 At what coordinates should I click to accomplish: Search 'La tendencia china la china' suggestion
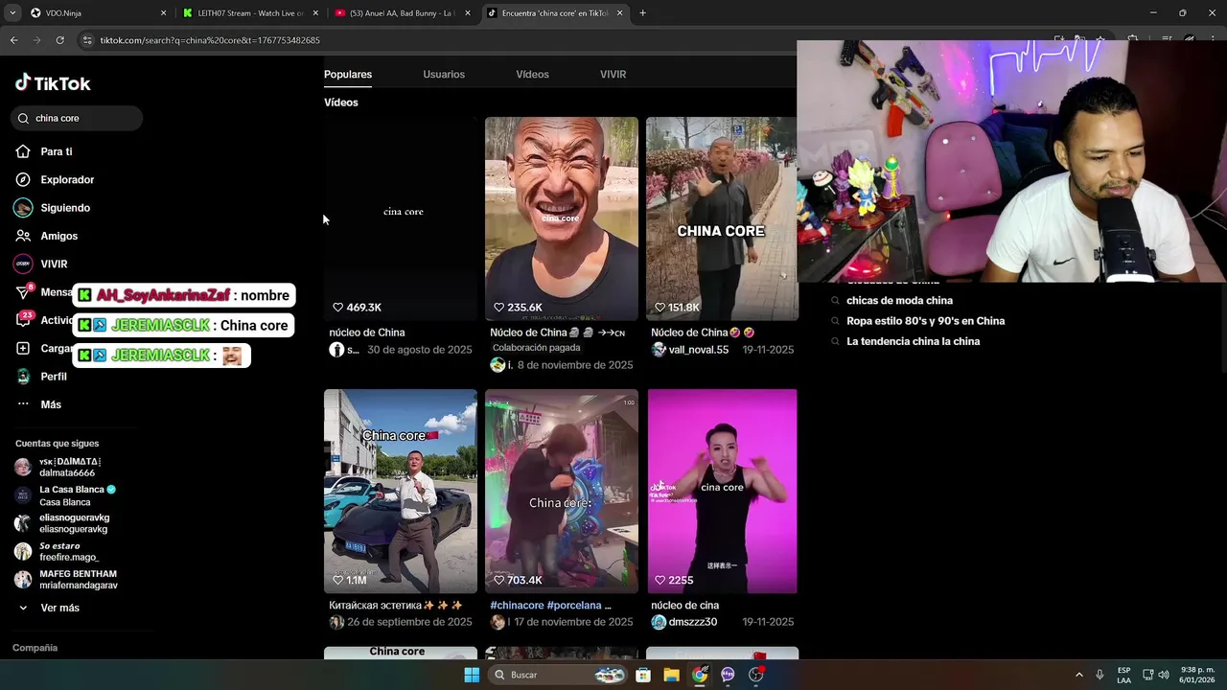point(913,341)
